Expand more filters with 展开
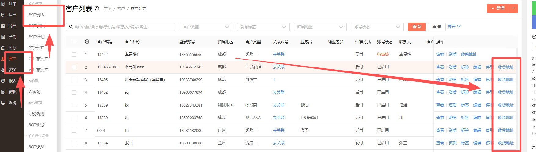 pyautogui.click(x=454, y=27)
